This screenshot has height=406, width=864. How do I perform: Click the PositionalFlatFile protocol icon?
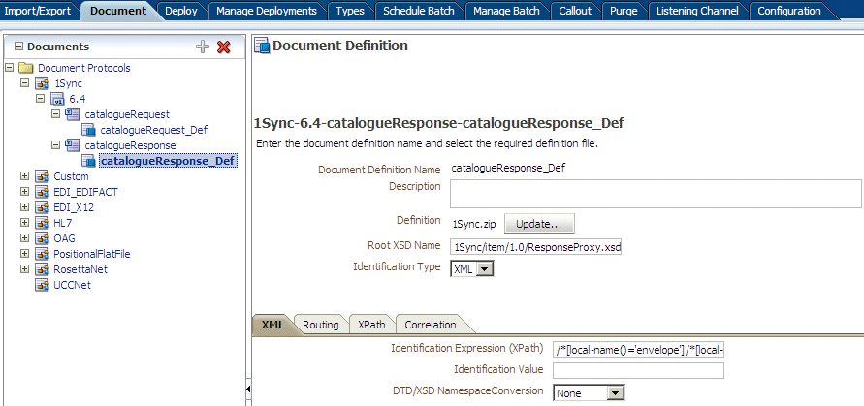coord(42,254)
